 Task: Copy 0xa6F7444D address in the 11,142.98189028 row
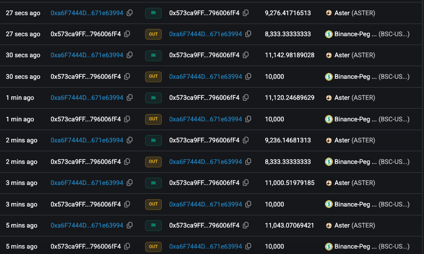pos(130,55)
